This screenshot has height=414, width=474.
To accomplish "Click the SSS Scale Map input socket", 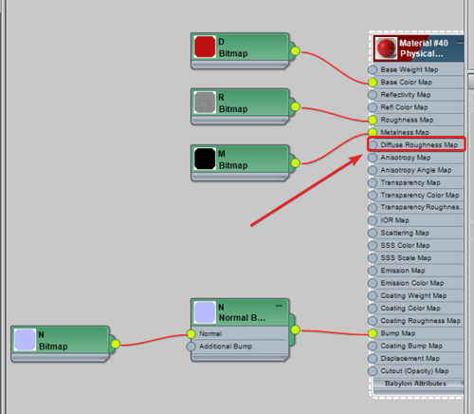I will (x=373, y=258).
